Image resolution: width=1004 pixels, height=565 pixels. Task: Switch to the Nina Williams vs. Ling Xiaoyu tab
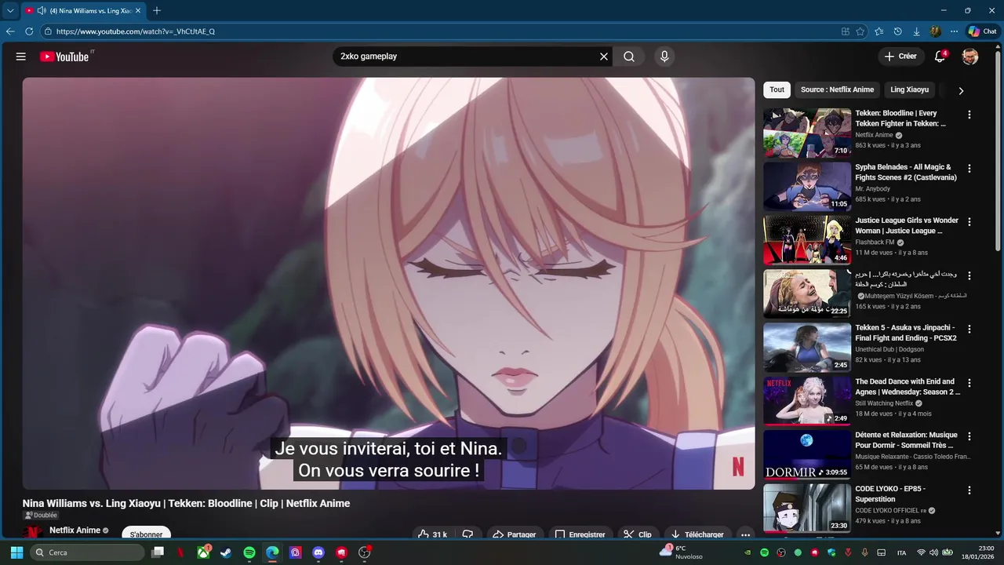pyautogui.click(x=82, y=11)
